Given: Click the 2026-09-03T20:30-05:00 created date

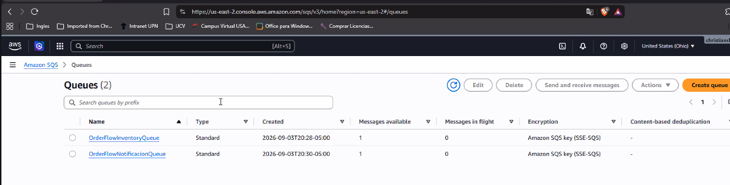Looking at the screenshot, I should click(x=296, y=154).
